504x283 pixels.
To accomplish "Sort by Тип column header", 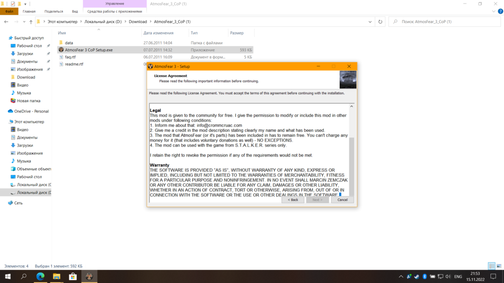I will pos(194,33).
